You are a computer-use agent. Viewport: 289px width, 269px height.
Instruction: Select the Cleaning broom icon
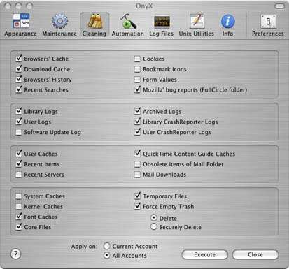tap(94, 25)
